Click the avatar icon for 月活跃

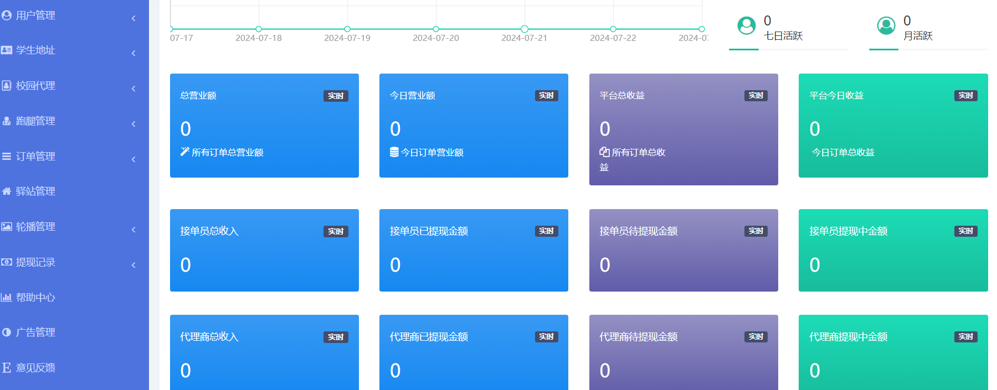click(x=886, y=25)
